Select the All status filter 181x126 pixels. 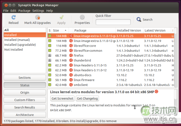[x=25, y=30]
